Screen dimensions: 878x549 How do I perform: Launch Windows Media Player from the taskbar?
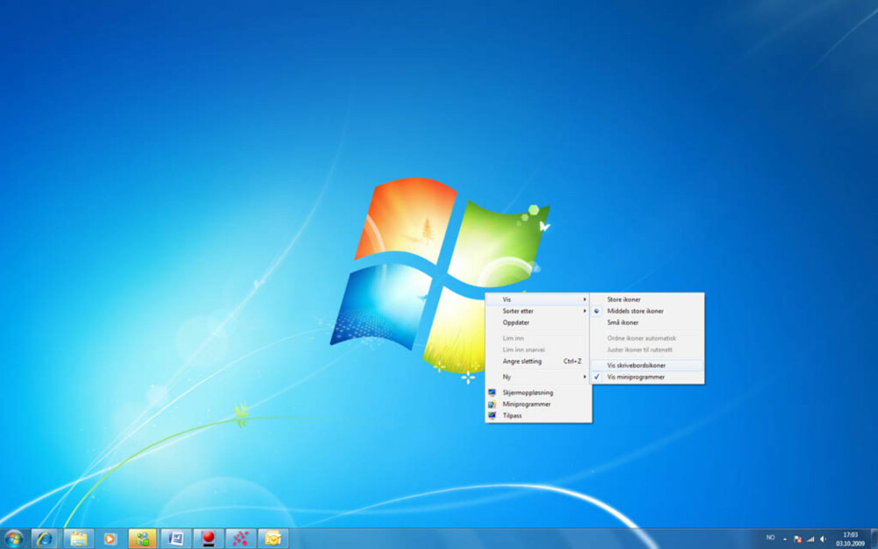[x=111, y=539]
